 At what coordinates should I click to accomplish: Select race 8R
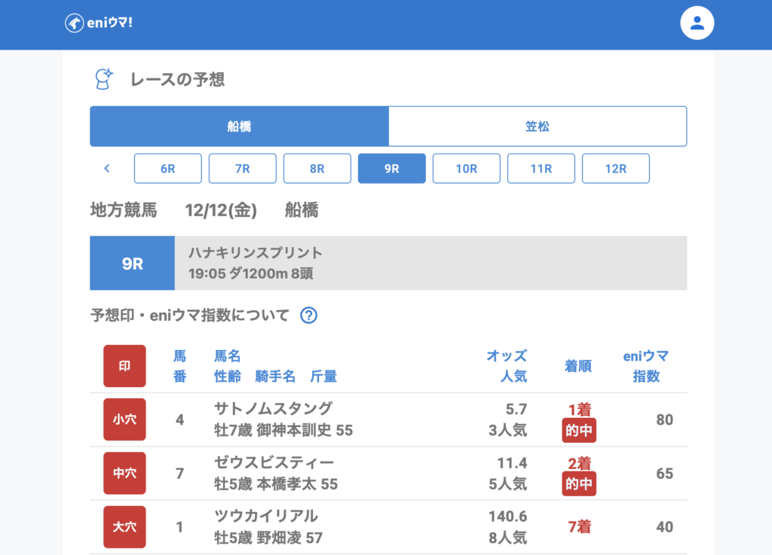(317, 169)
